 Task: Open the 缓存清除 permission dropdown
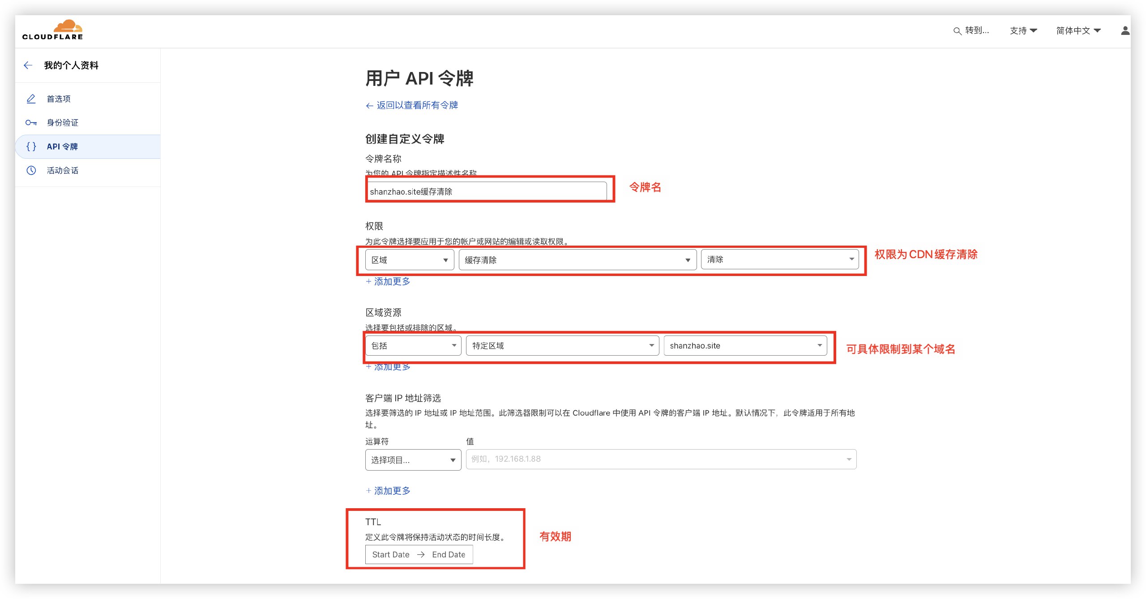pyautogui.click(x=577, y=260)
